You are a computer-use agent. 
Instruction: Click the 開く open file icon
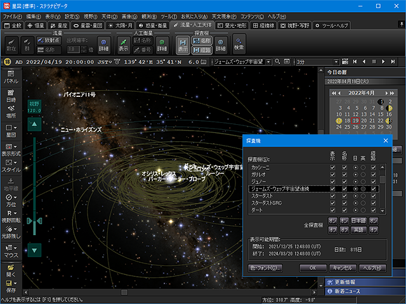point(11,270)
